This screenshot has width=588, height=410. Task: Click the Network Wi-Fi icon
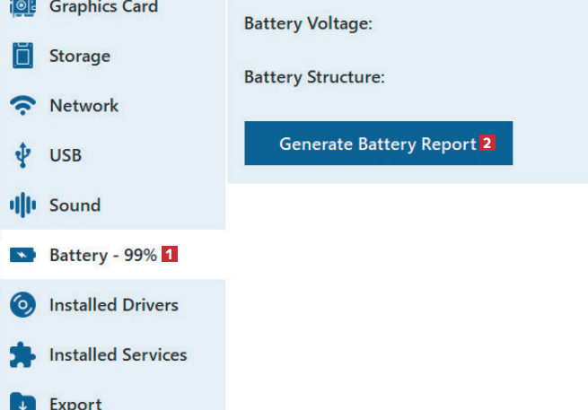22,106
